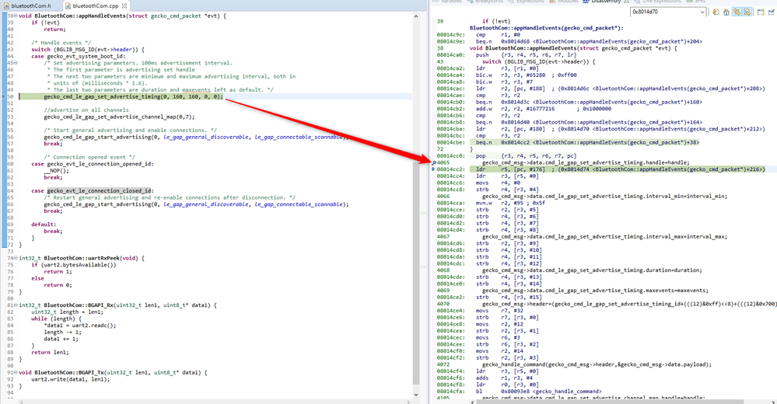Click the breakpoint marker at disassembly line 4065
This screenshot has width=777, height=404.
coord(433,162)
